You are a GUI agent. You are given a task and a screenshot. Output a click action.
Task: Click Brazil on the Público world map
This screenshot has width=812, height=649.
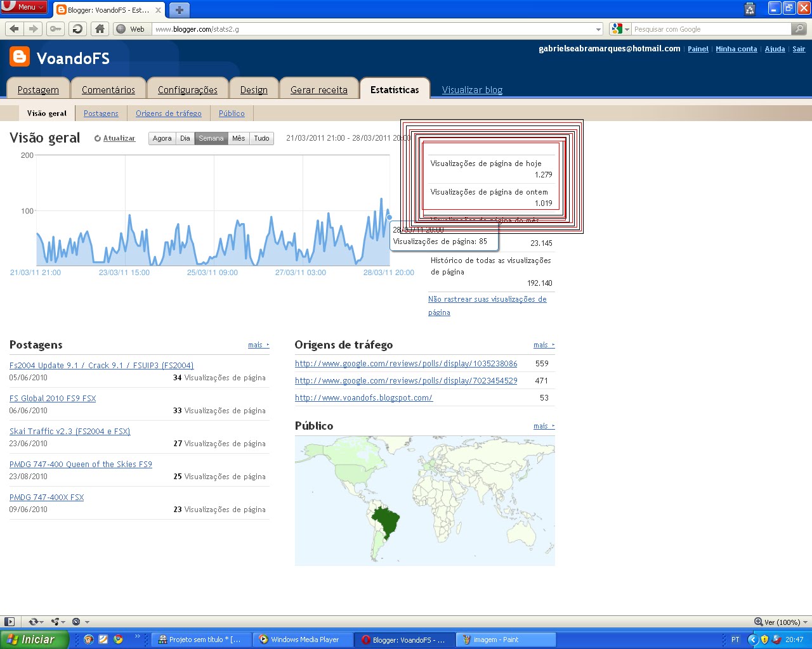pos(386,521)
